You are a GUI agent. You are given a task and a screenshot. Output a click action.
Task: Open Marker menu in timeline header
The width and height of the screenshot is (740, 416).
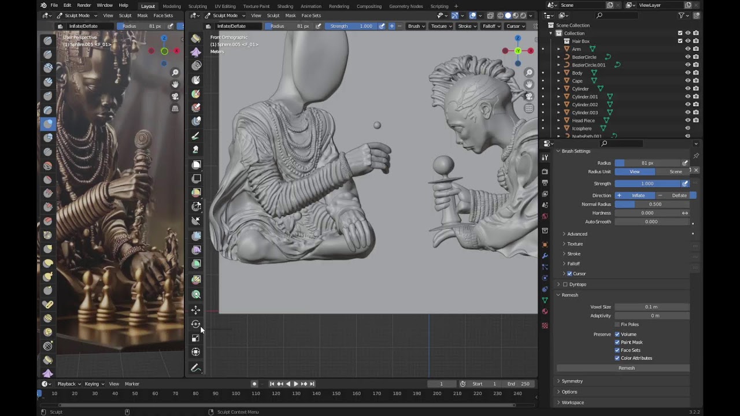point(132,384)
